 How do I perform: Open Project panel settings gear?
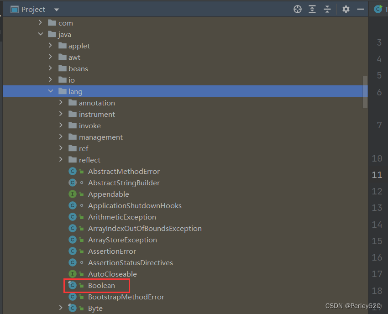click(x=346, y=10)
